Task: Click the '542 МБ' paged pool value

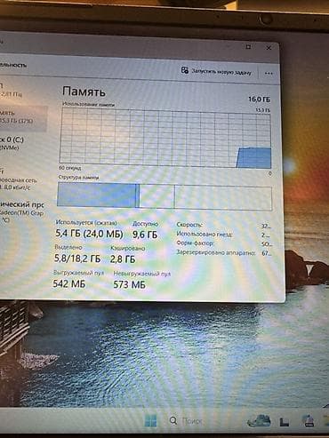Action: (69, 283)
